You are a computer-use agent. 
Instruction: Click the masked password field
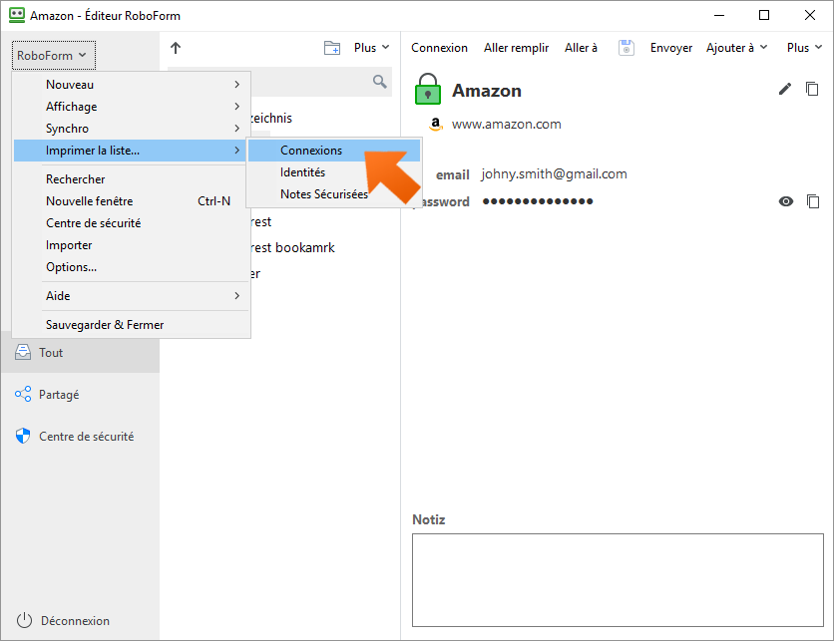click(538, 201)
